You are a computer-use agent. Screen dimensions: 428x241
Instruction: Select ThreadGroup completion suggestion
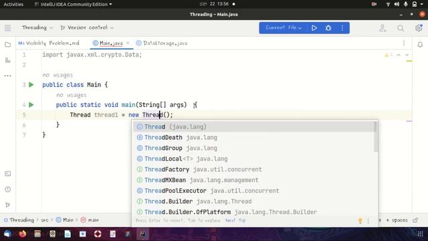pos(254,148)
